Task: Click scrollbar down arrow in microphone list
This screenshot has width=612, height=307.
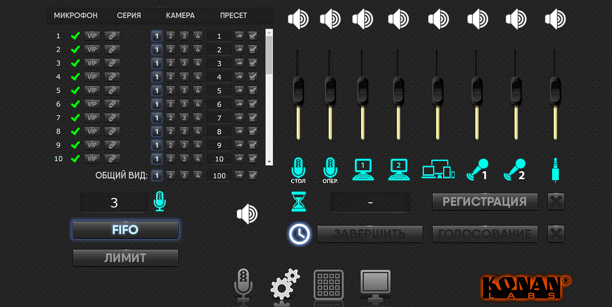Action: pyautogui.click(x=269, y=162)
